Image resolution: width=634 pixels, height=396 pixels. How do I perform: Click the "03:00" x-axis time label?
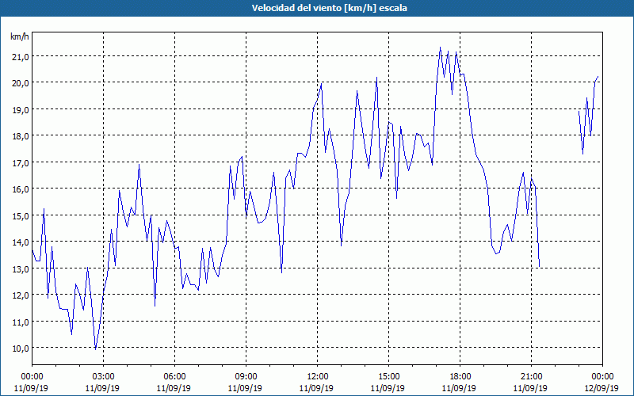click(103, 377)
